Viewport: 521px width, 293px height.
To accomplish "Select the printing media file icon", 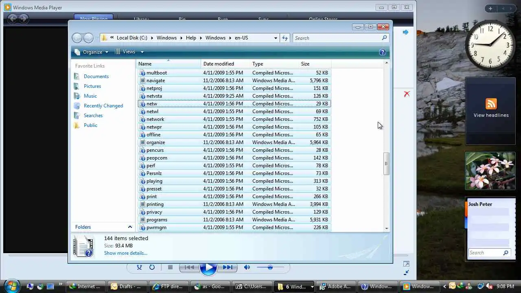I will [142, 204].
